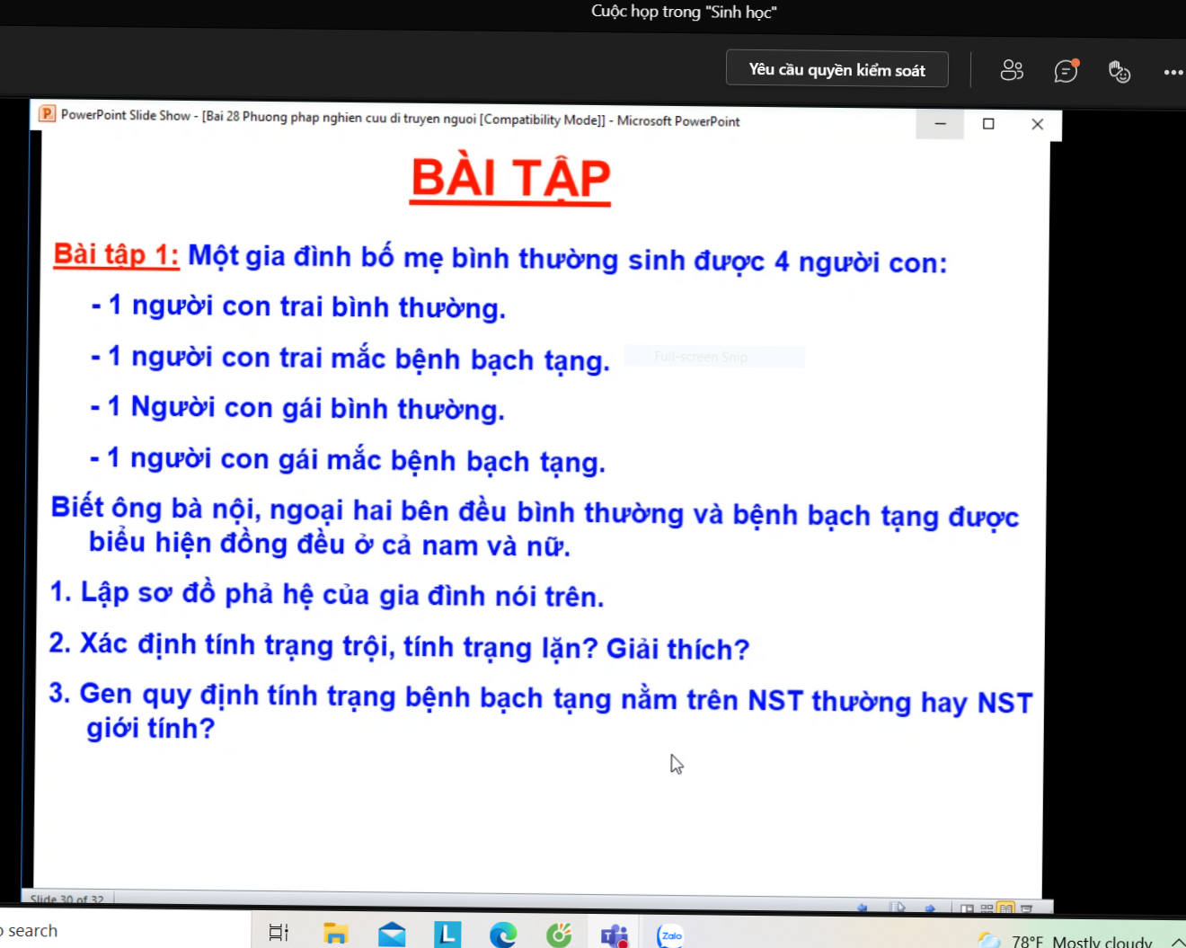Expand the system tray hidden icons chevron
Screen dimensions: 1186x948
(x=1178, y=942)
